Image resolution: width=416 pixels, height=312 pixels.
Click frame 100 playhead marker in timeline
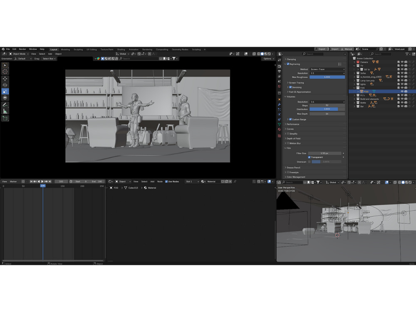point(43,186)
